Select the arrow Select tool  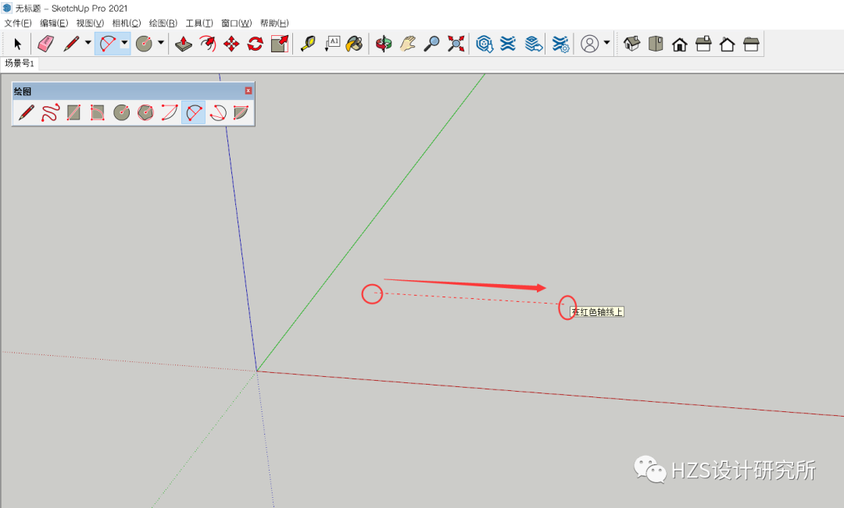17,44
